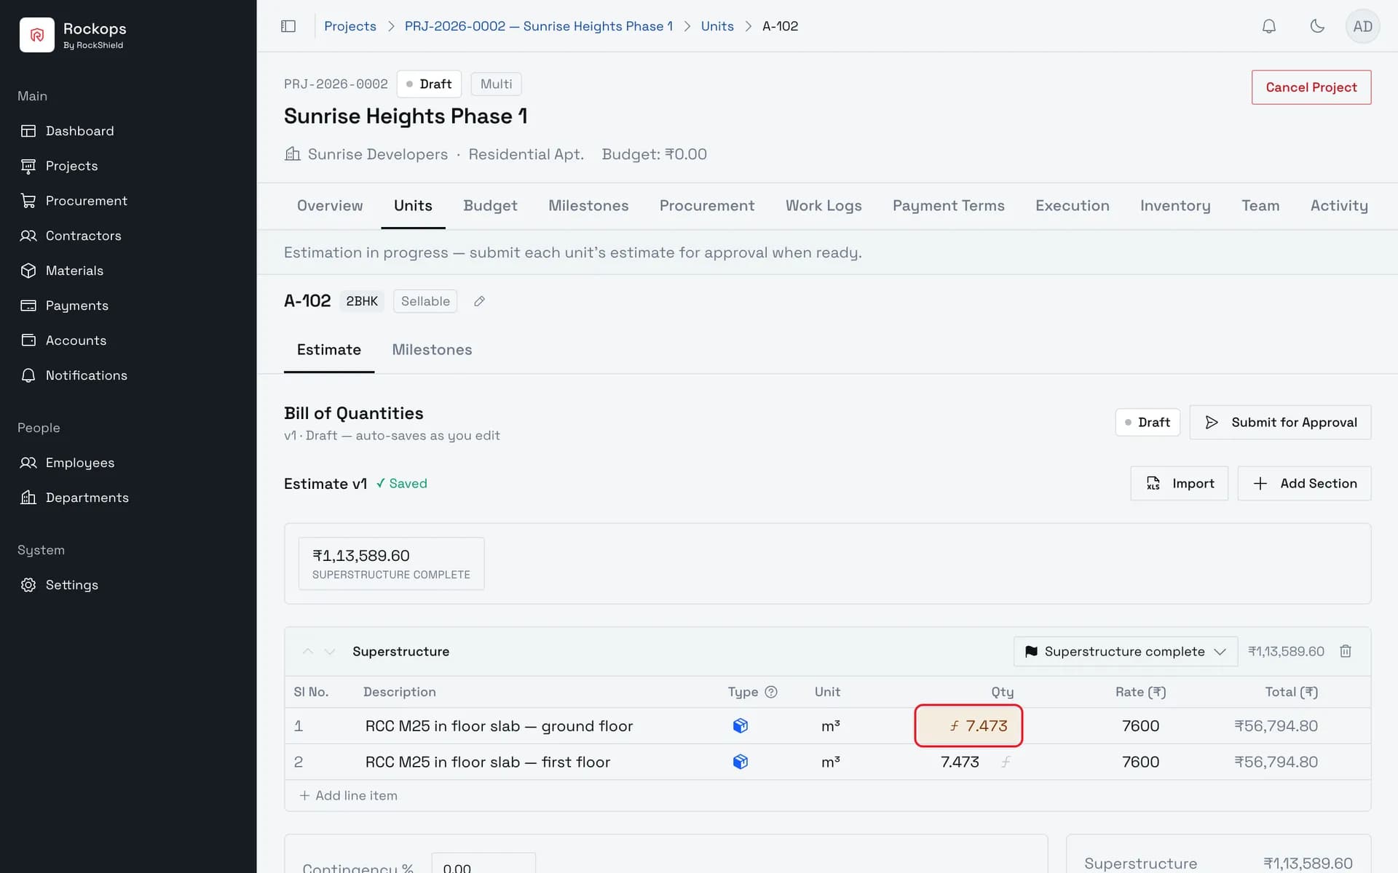This screenshot has height=873, width=1398.
Task: Click the Import button
Action: (1179, 484)
